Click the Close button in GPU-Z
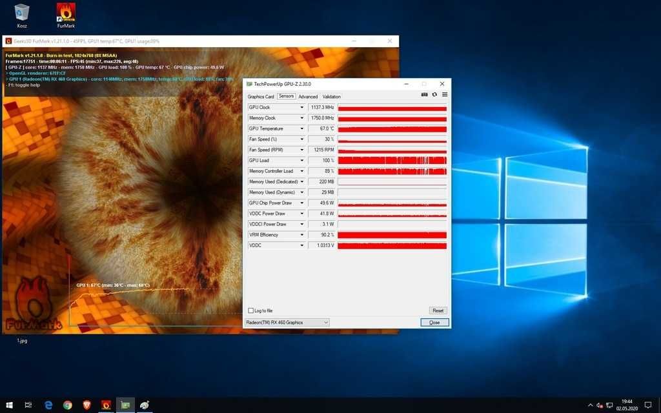661x413 pixels. pyautogui.click(x=434, y=323)
